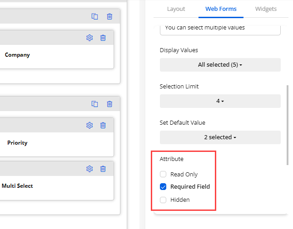Open the Set Default Value dropdown
The height and width of the screenshot is (229, 293).
click(220, 137)
